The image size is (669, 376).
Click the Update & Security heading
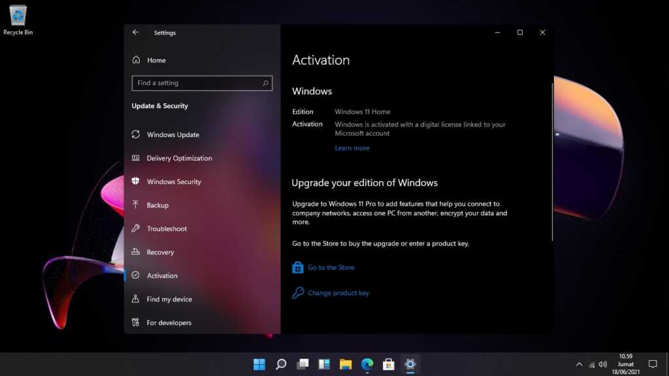[159, 106]
